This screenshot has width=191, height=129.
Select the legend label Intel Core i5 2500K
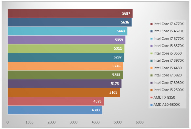(x=168, y=90)
